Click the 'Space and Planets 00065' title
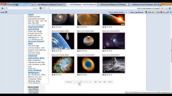Screen dimensions: 172x96 click(x=85, y=55)
